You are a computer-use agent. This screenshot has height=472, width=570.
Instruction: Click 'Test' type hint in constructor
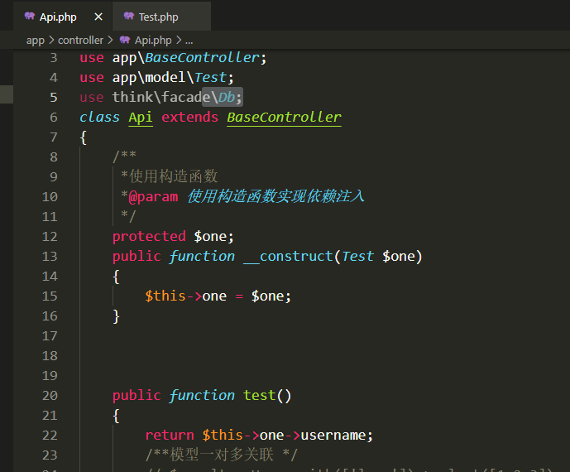357,256
